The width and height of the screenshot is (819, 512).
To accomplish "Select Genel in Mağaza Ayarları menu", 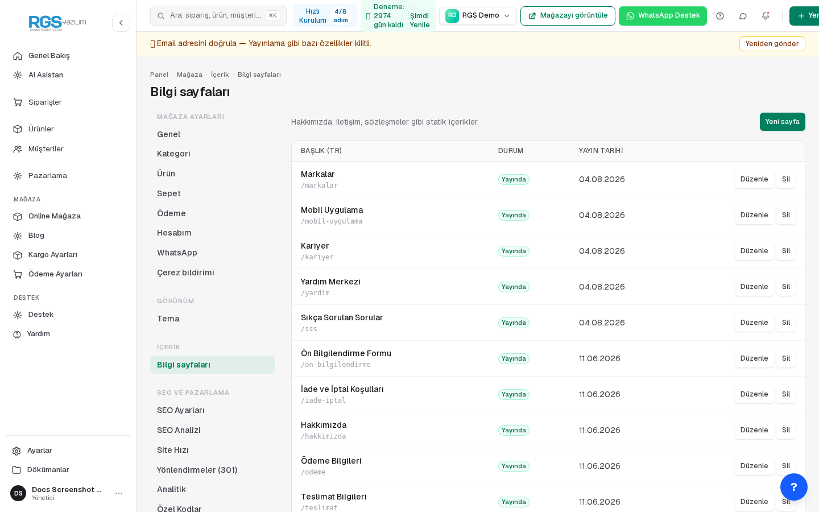I will click(213, 134).
